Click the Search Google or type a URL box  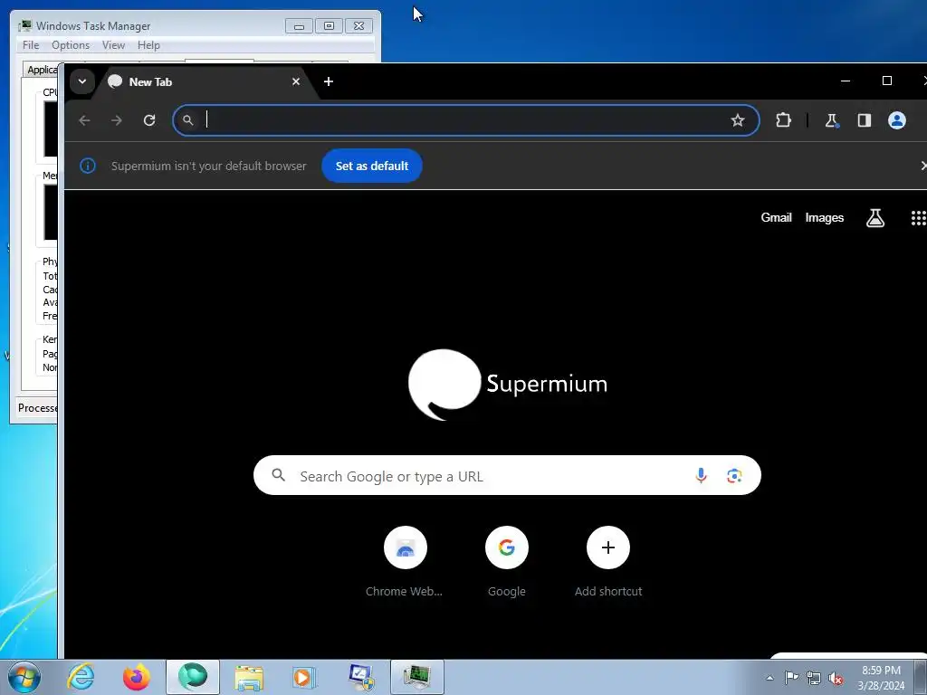point(507,476)
